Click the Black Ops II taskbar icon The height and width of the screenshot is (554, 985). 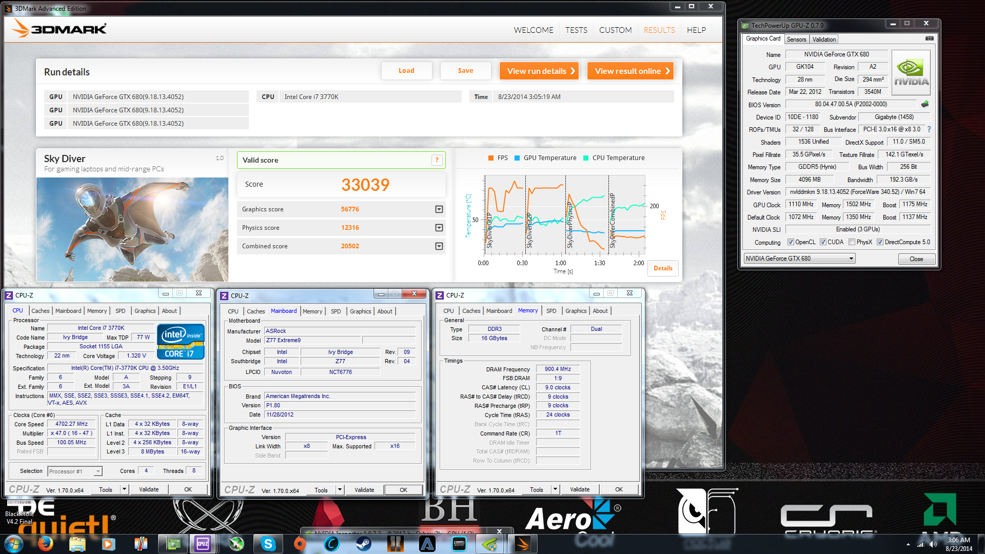tap(395, 544)
